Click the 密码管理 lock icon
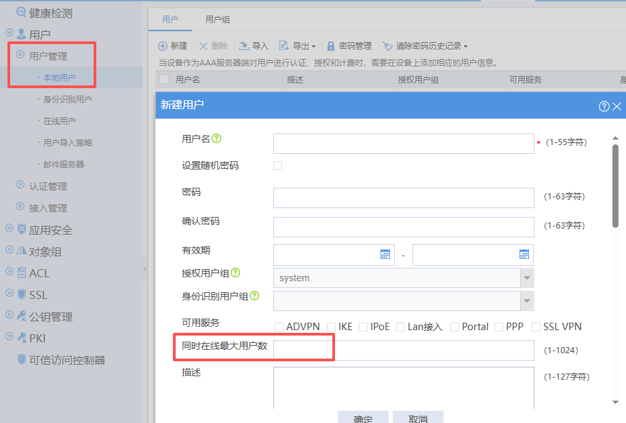 pyautogui.click(x=330, y=46)
